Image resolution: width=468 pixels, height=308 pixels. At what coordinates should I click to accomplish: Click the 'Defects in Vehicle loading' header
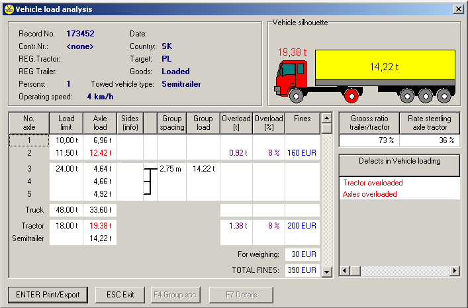click(x=400, y=165)
